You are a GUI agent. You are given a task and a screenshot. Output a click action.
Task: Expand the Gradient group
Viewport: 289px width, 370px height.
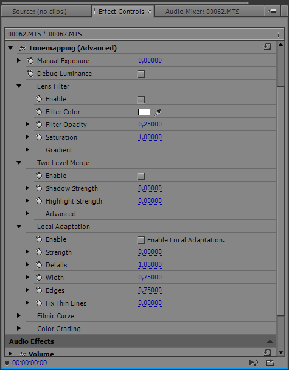coord(27,149)
